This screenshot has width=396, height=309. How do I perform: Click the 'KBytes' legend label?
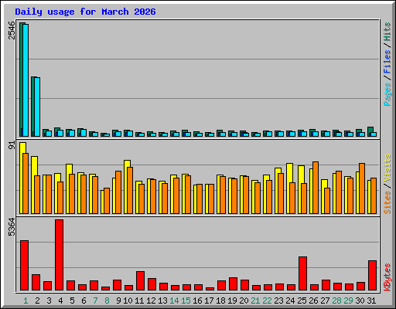click(387, 277)
